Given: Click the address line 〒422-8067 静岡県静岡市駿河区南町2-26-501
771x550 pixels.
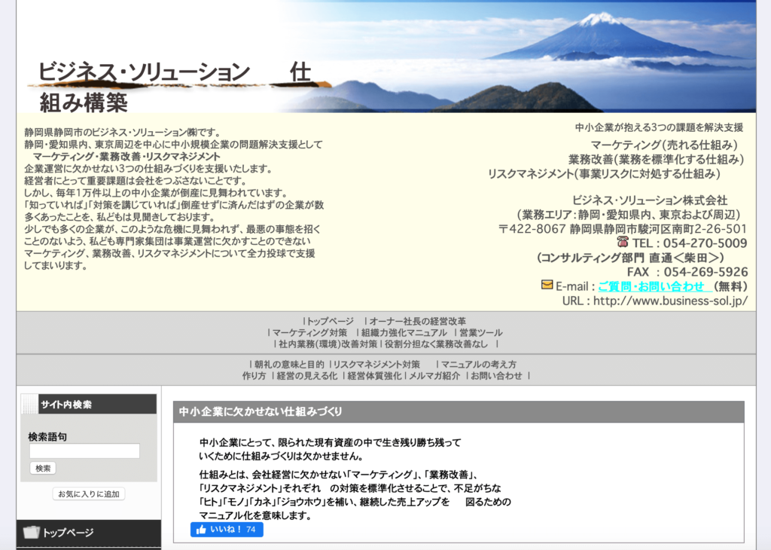Looking at the screenshot, I should click(x=623, y=229).
